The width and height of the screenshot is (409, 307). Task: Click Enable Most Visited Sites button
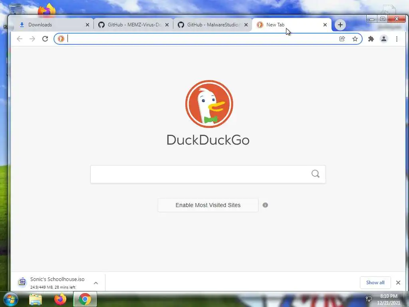208,205
